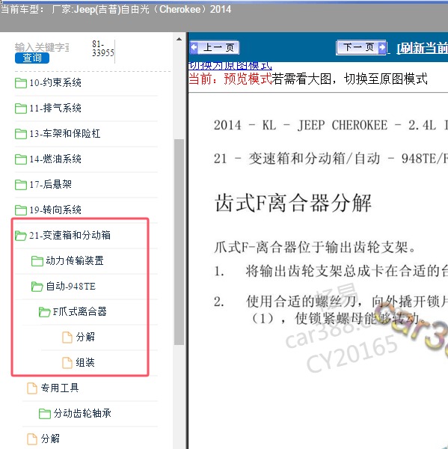Open 13-车架和保险杠 tree item
This screenshot has height=449, width=448.
pyautogui.click(x=65, y=134)
